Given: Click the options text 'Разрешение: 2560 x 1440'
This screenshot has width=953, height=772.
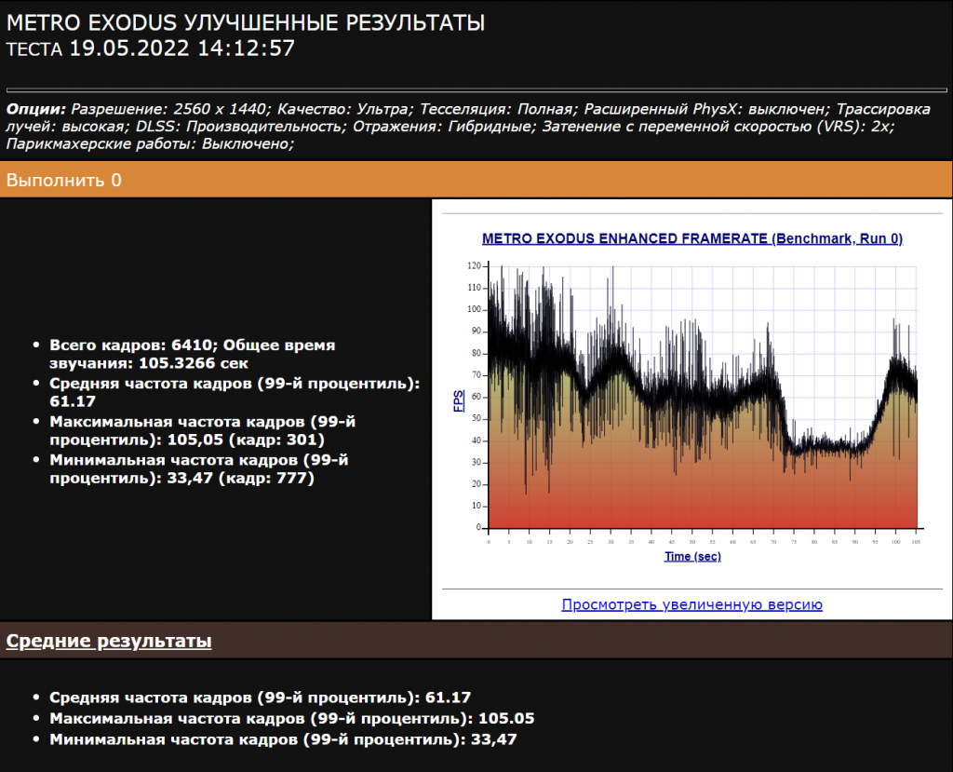Looking at the screenshot, I should (x=169, y=109).
